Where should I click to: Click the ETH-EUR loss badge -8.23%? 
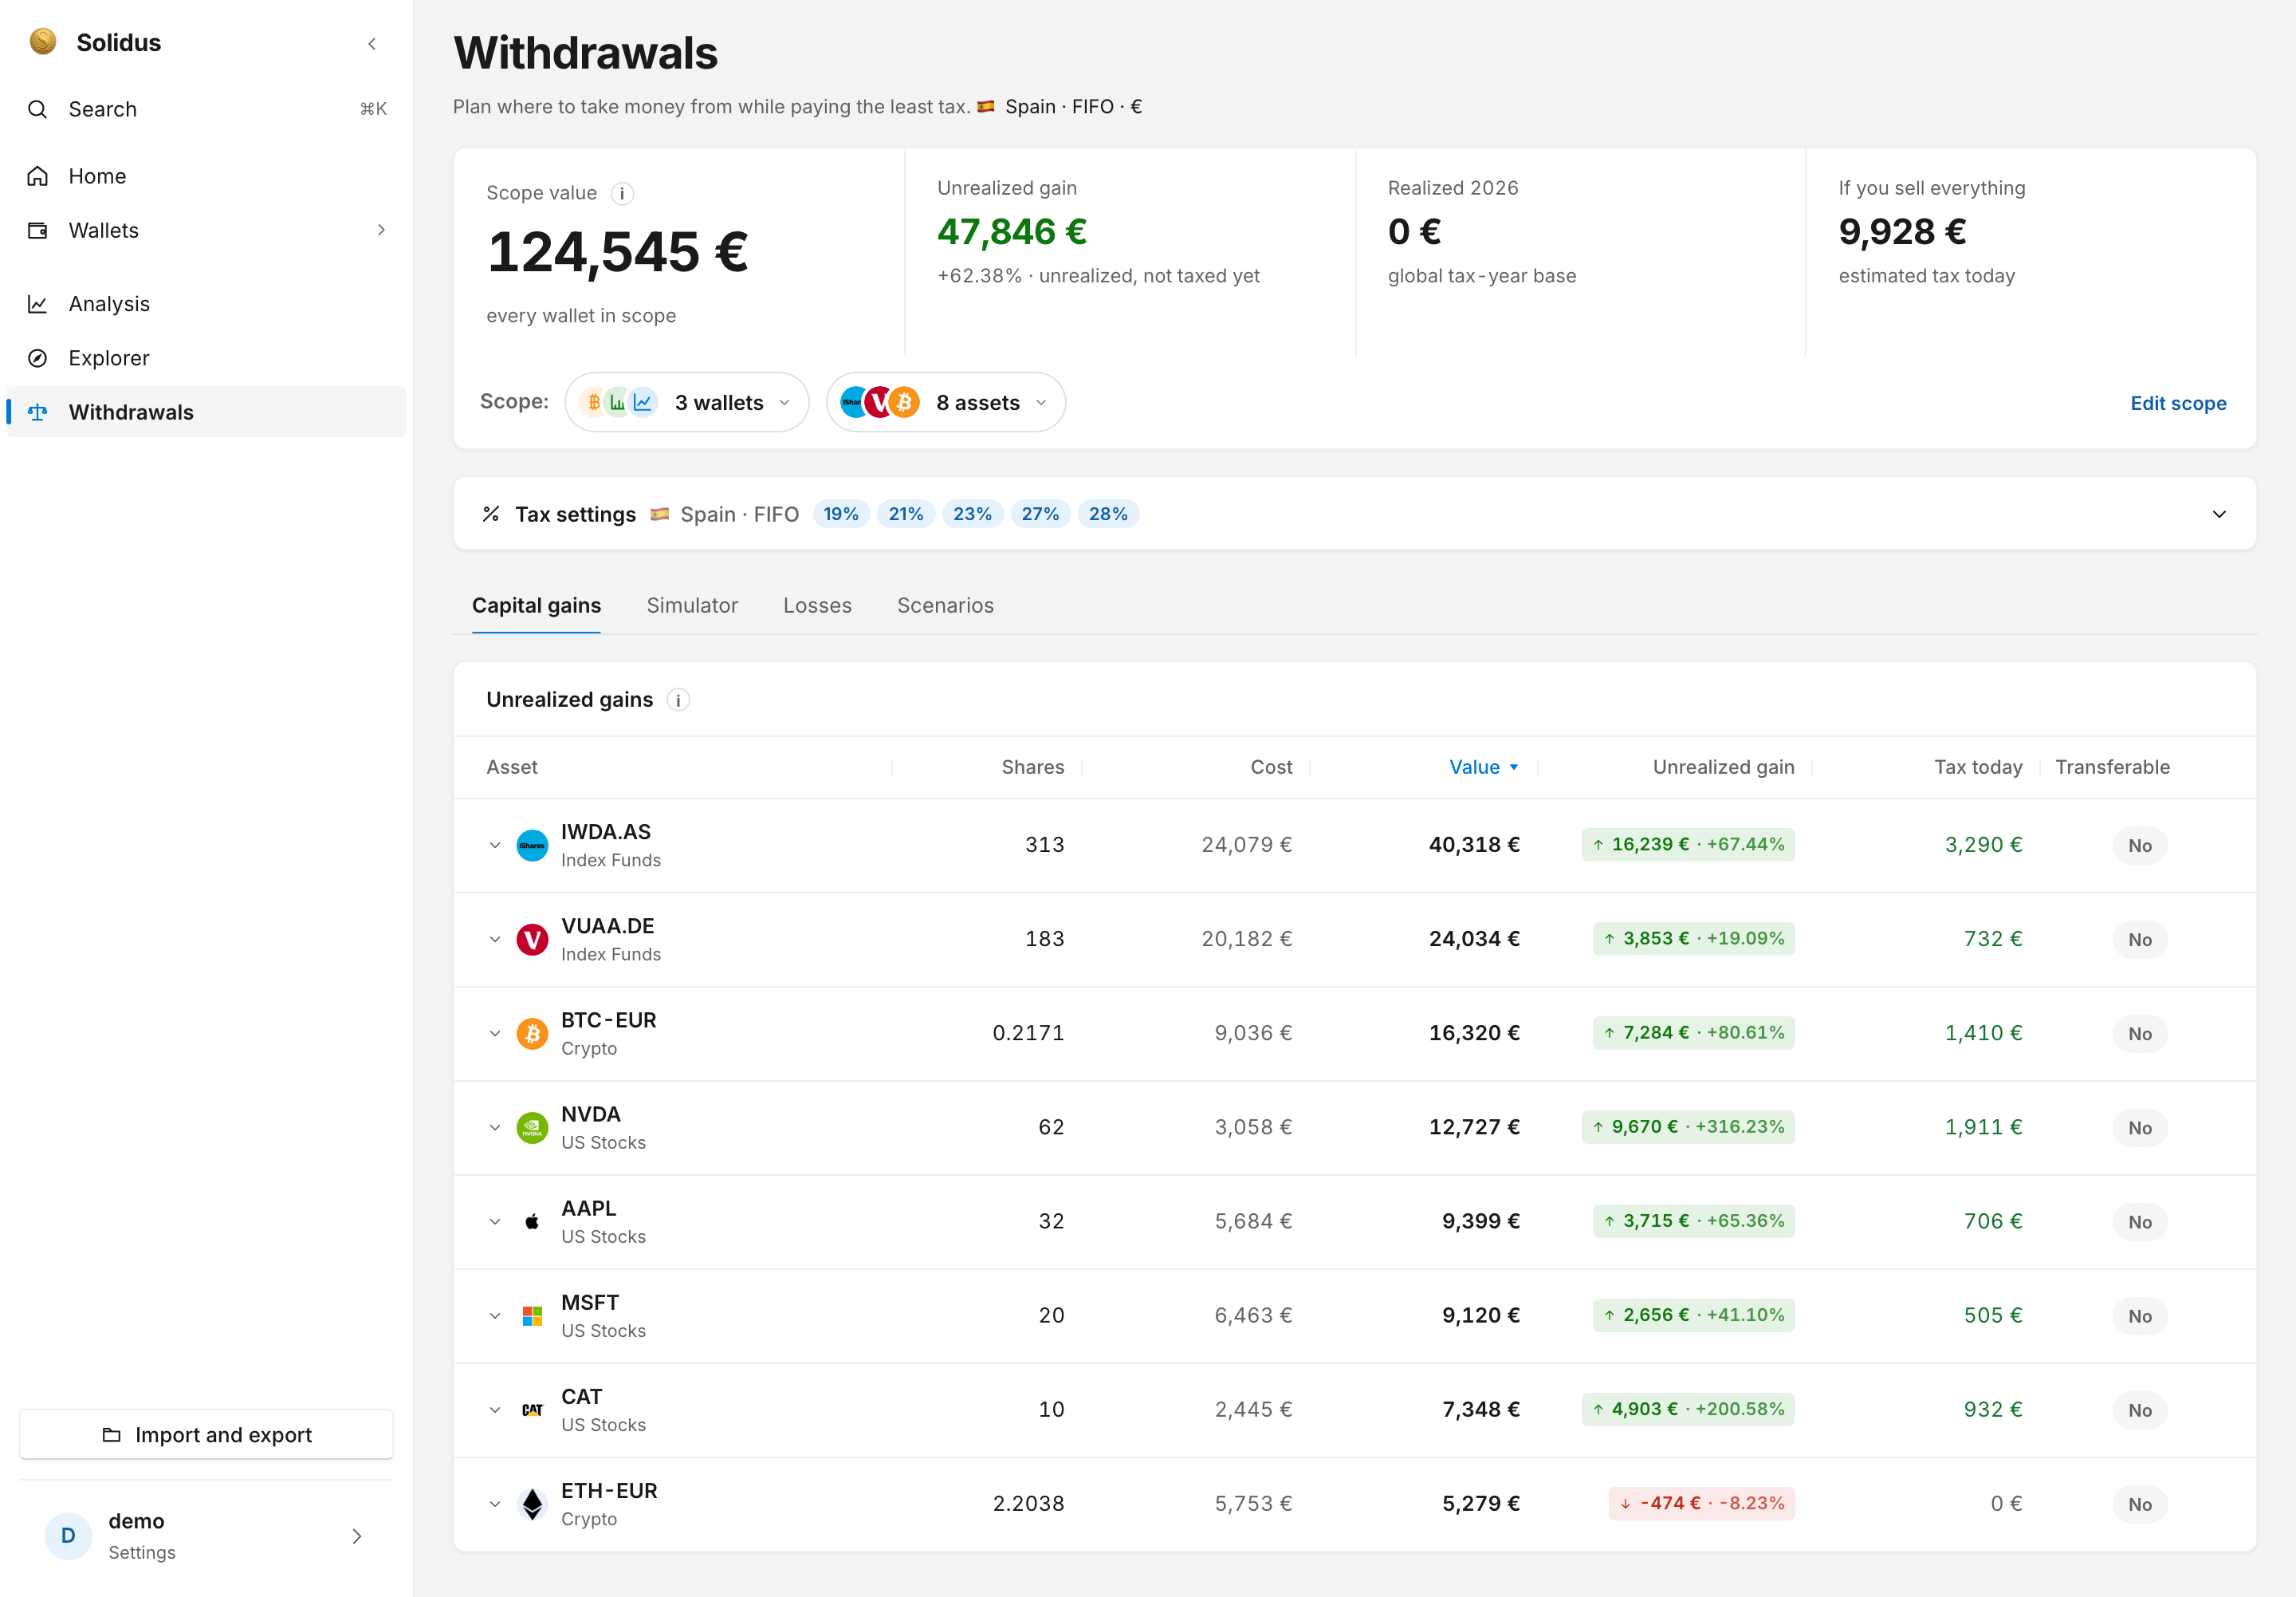coord(1702,1504)
